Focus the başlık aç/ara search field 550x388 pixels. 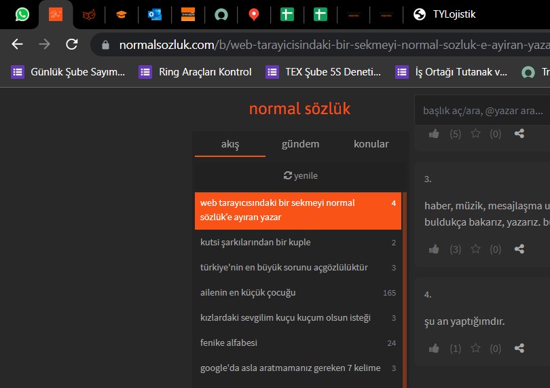point(482,110)
